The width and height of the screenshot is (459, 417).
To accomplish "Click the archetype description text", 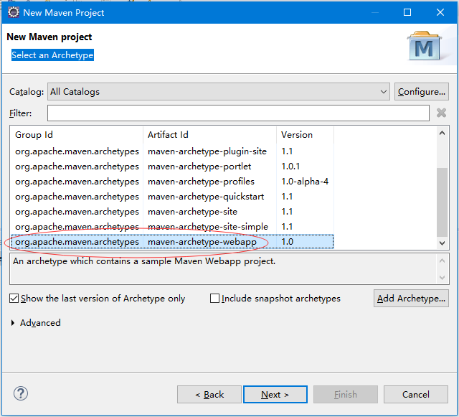I will tap(144, 261).
